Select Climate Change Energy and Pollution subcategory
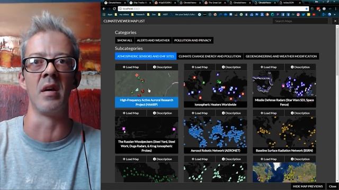 tap(210, 56)
